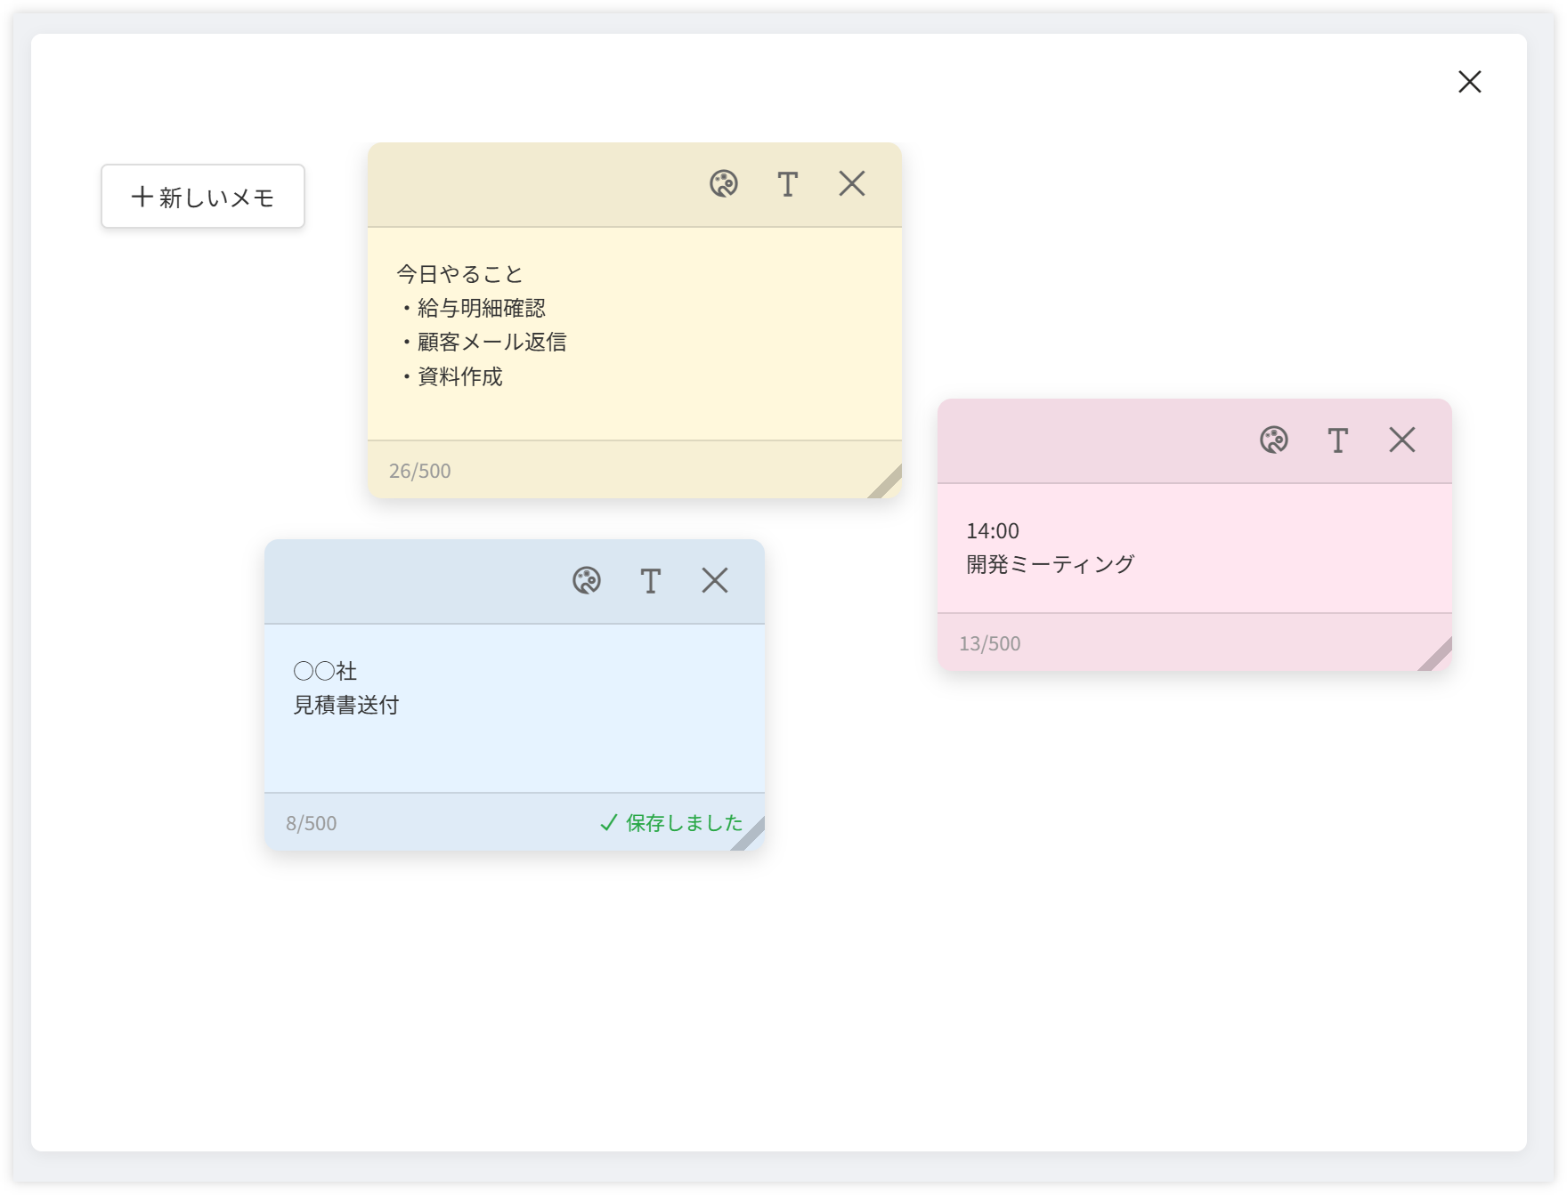
Task: Delete the blue ○○社 memo
Action: [x=714, y=581]
